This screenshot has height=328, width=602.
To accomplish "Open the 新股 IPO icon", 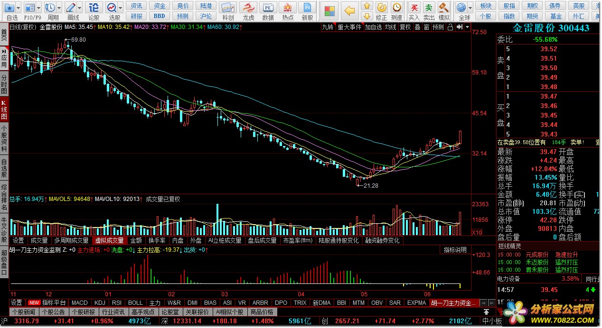I will 308,8.
